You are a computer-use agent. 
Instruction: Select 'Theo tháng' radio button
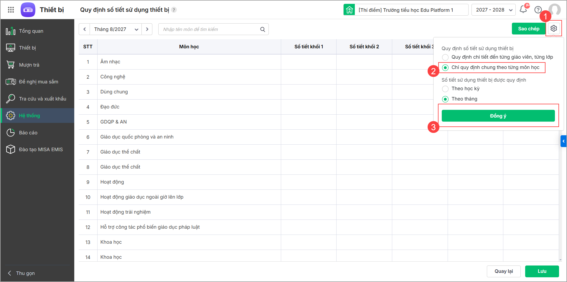click(445, 99)
